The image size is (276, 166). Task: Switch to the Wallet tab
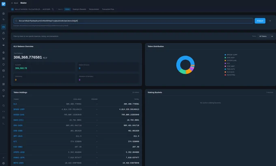click(x=67, y=9)
